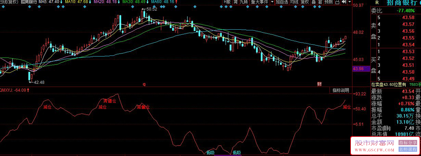Open 复权 price adjustment option
The height and width of the screenshot is (156, 421).
click(x=305, y=2)
